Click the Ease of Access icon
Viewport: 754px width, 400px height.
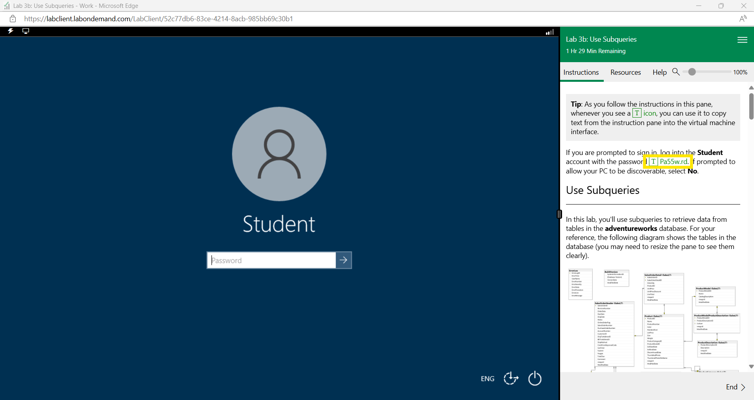pyautogui.click(x=511, y=378)
